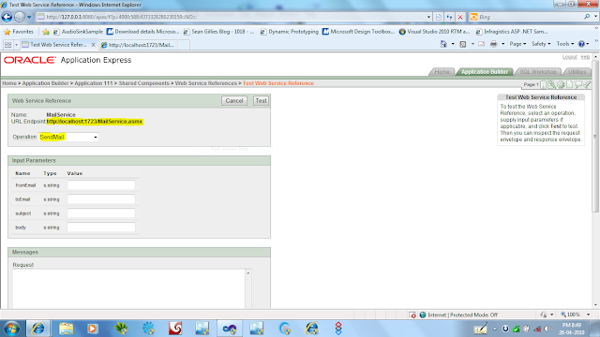This screenshot has width=600, height=337.
Task: Click the Bing search magnifier icon
Action: tap(587, 17)
